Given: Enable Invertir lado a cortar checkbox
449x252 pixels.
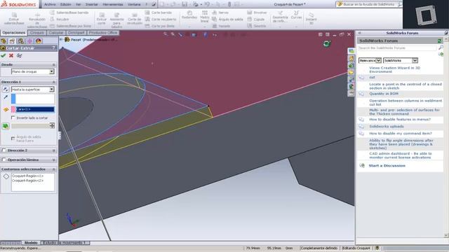Looking at the screenshot, I should (13, 118).
